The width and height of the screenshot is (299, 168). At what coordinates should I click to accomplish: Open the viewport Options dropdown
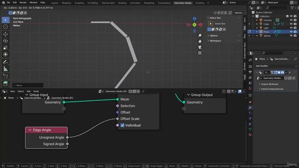point(240,13)
